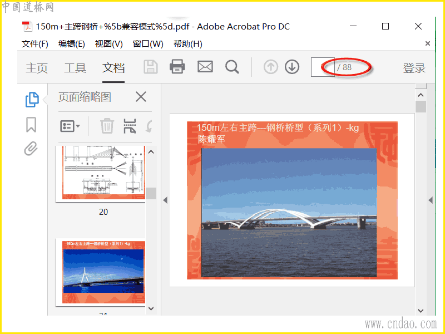Image resolution: width=445 pixels, height=334 pixels.
Task: Click the rotate page icon
Action: (149, 126)
